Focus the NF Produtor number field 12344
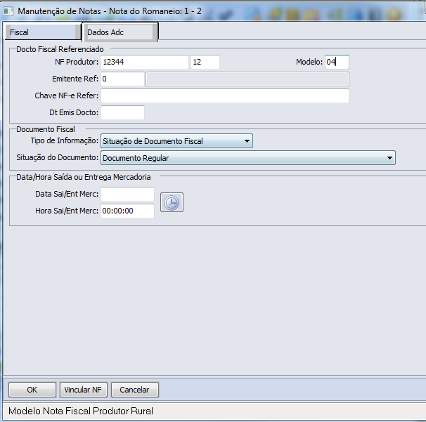 [145, 62]
